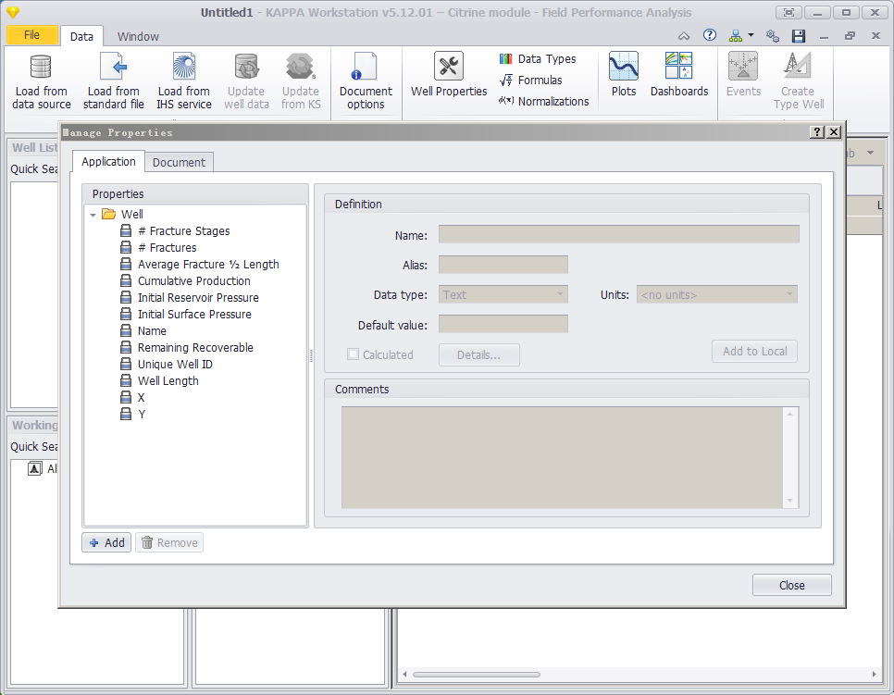This screenshot has width=894, height=695.
Task: Select the Unique Well ID property
Action: pos(175,364)
